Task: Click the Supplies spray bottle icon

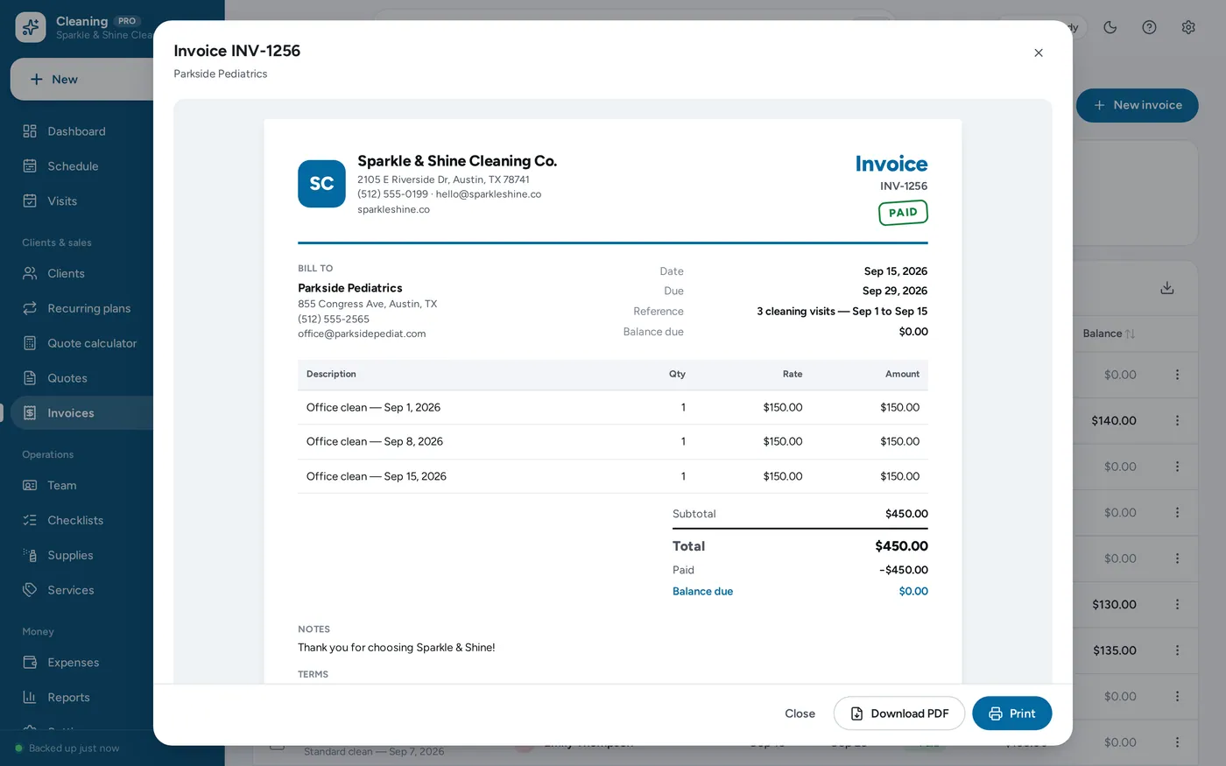Action: 30,555
